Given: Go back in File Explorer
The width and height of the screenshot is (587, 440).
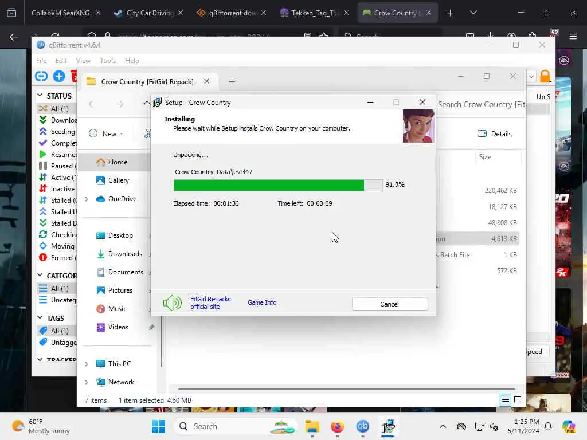Looking at the screenshot, I should tap(92, 104).
